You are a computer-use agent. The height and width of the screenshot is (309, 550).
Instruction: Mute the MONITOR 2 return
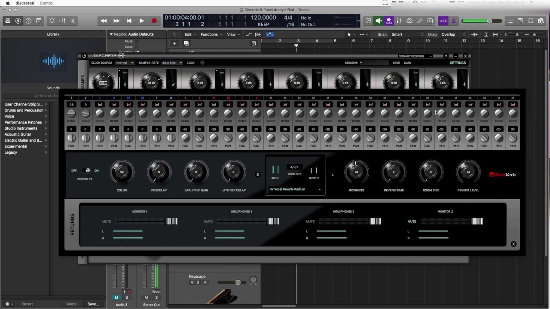pos(412,221)
